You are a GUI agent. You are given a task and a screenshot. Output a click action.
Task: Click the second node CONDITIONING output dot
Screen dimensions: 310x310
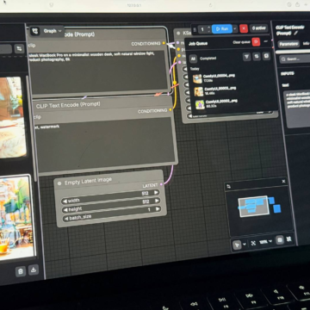170,109
